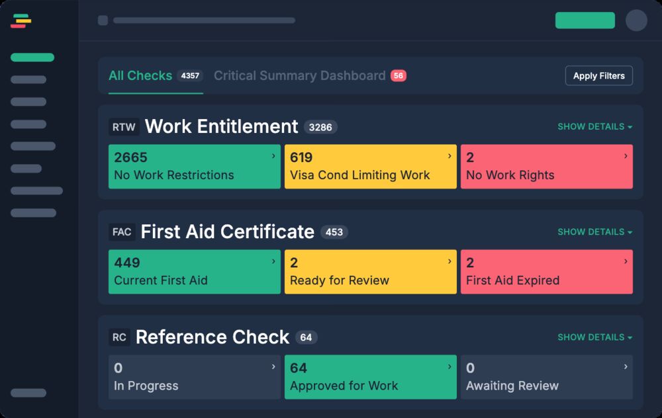
Task: Click the chevron on Ready for Review card
Action: coord(449,261)
